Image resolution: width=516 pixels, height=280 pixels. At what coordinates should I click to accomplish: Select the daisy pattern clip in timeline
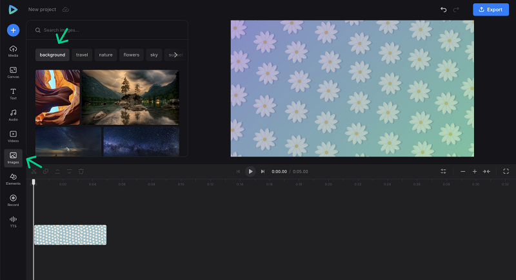click(70, 235)
